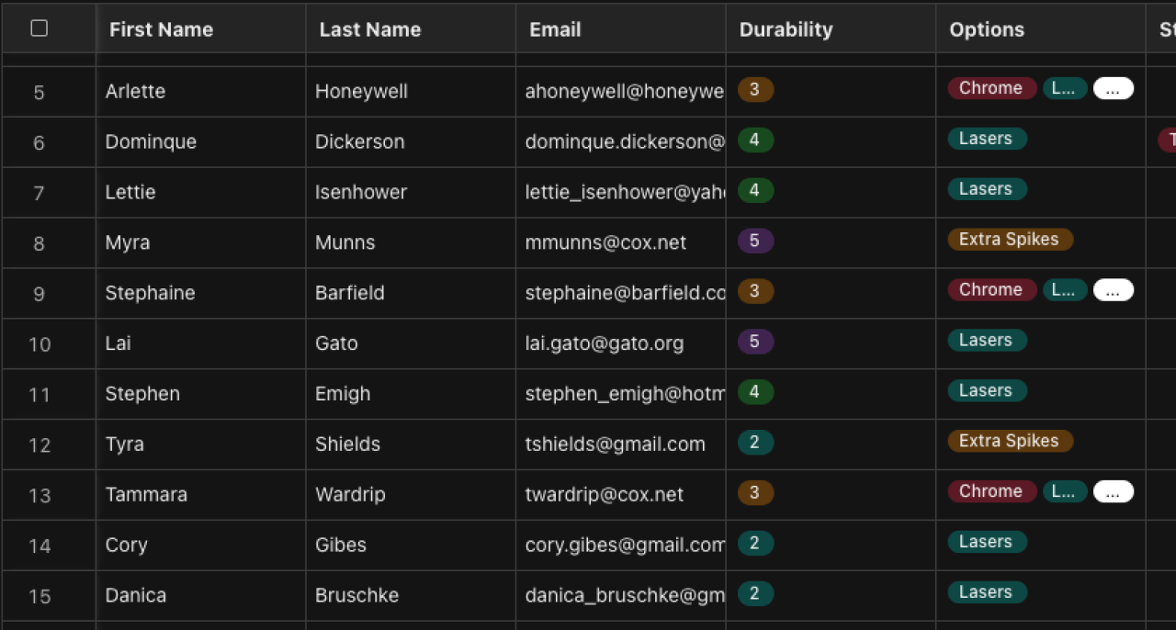The height and width of the screenshot is (630, 1176).
Task: Select row number 8
Action: coord(39,243)
